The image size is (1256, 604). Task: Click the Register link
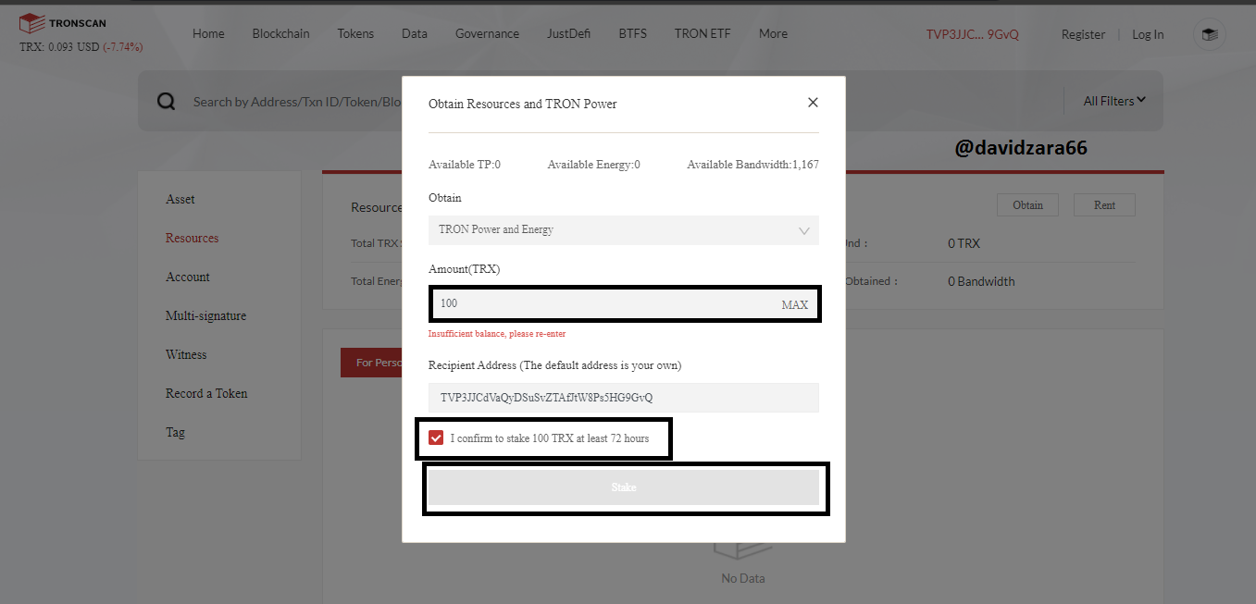pos(1083,34)
